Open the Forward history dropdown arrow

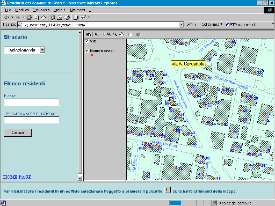(24, 17)
